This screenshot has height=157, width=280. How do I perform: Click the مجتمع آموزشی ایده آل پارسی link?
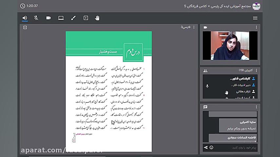click(231, 6)
